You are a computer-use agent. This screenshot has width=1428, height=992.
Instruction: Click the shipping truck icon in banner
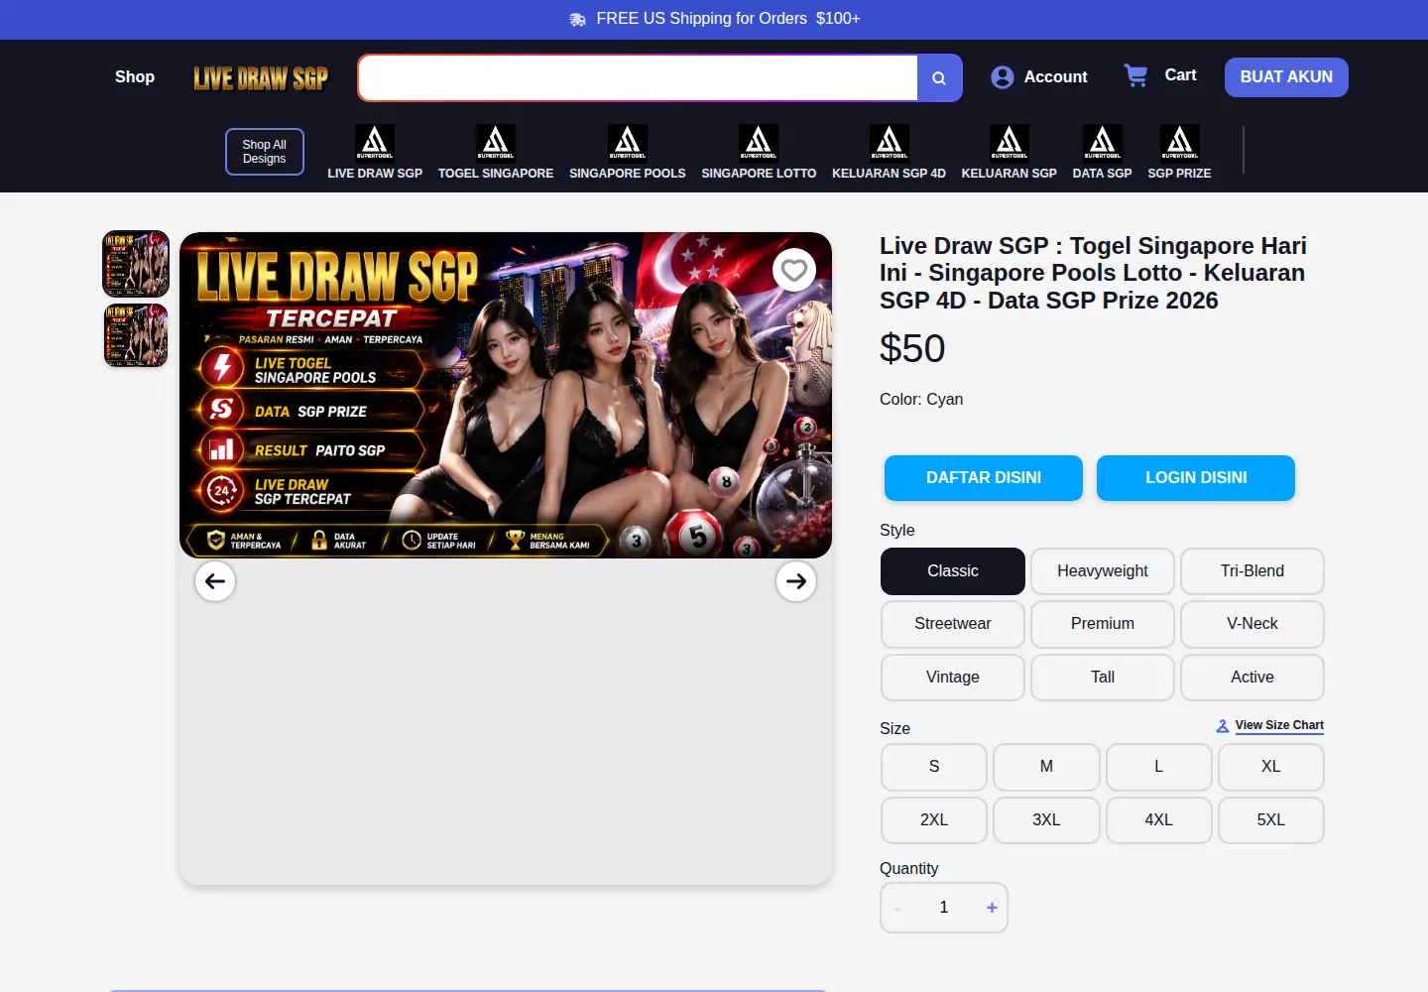click(577, 19)
